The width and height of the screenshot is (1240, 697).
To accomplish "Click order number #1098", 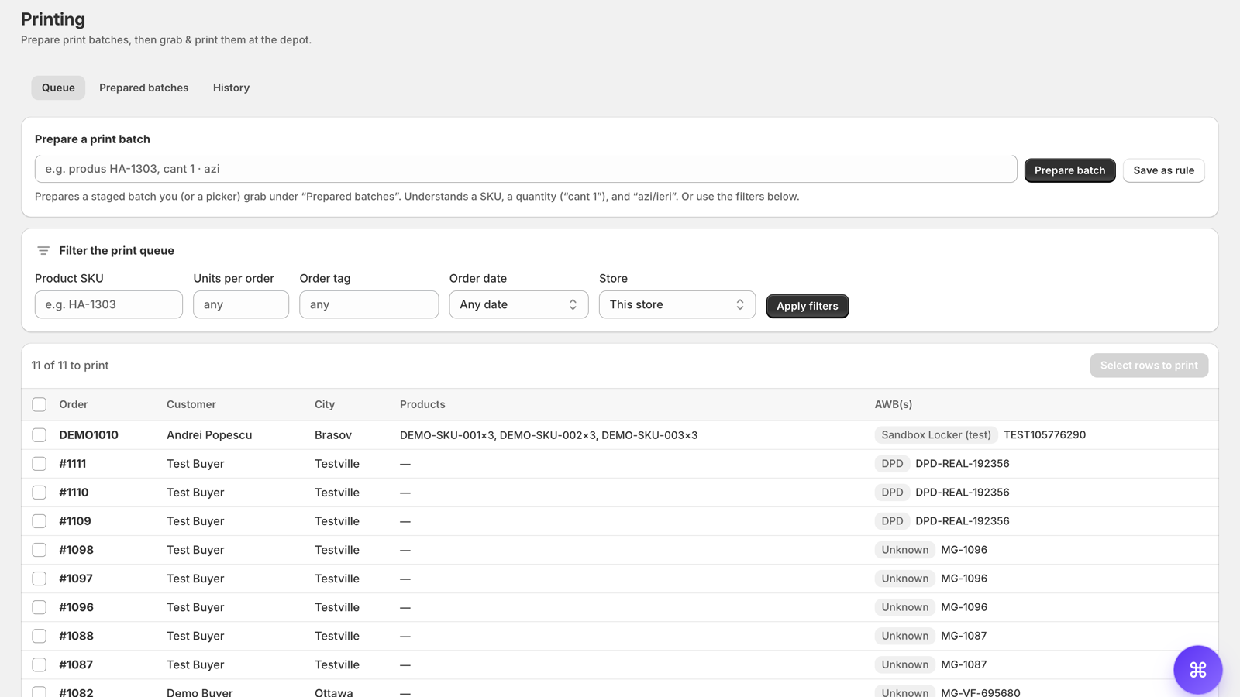I will pyautogui.click(x=76, y=550).
